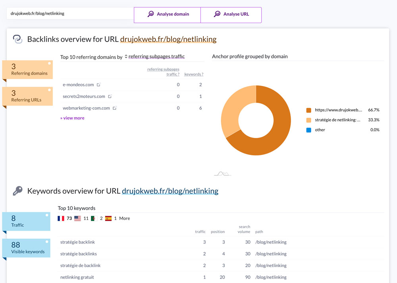Click the keyword stratégie backlink
This screenshot has width=397, height=283.
(x=77, y=242)
